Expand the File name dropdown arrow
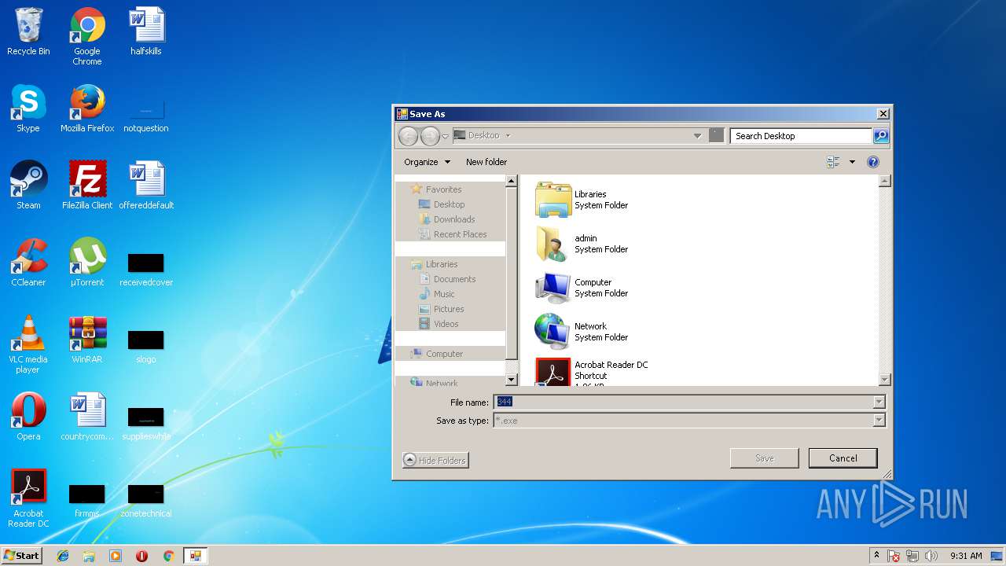This screenshot has height=566, width=1006. coord(879,402)
